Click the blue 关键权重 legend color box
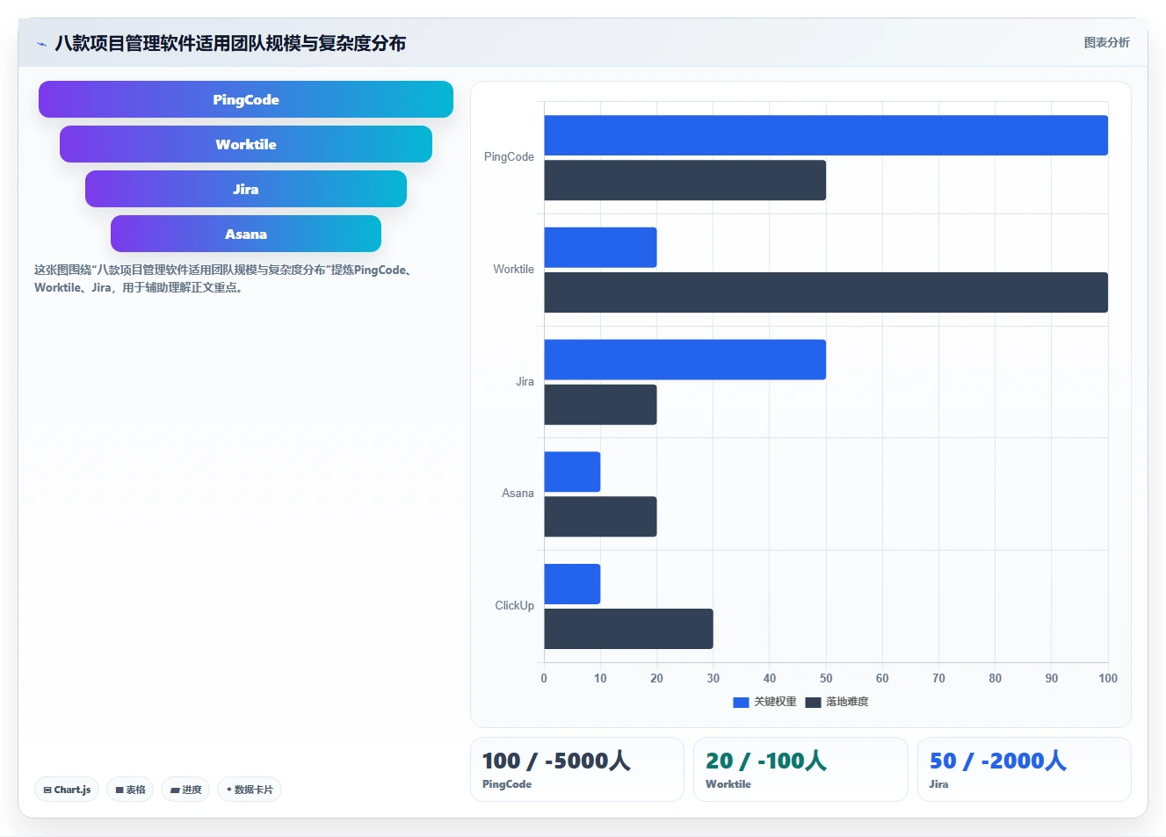 (741, 703)
